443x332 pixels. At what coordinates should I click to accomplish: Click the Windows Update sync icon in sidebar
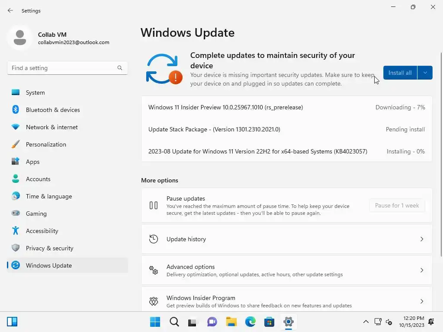coord(16,265)
